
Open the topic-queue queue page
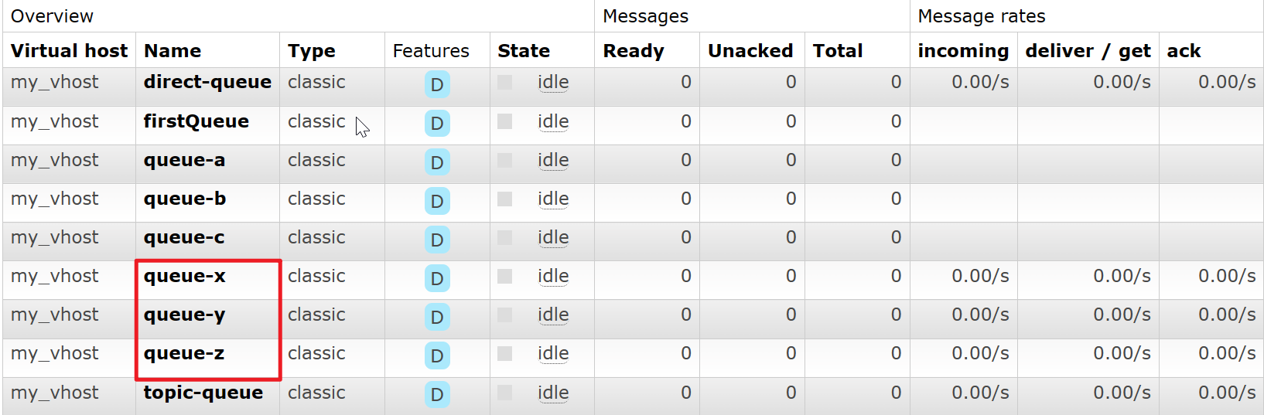tap(203, 393)
